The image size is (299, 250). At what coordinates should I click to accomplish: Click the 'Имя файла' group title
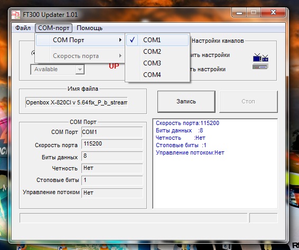[x=83, y=89]
